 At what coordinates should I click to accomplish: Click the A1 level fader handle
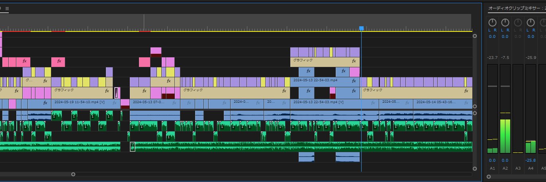[x=492, y=86]
